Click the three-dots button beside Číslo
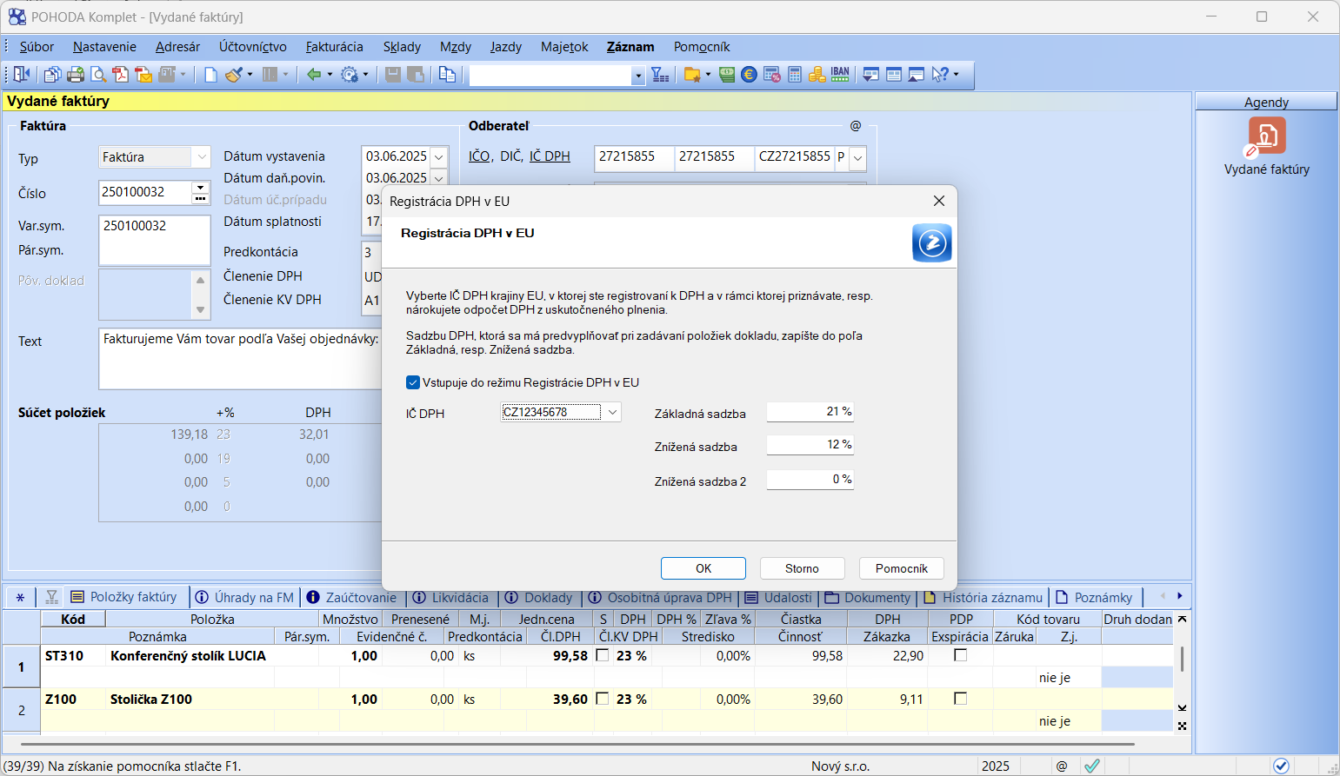The image size is (1340, 776). coord(201,198)
